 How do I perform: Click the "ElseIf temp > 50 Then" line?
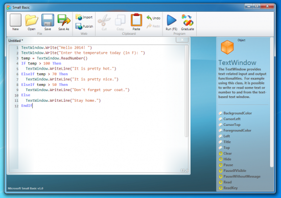[x=44, y=84]
